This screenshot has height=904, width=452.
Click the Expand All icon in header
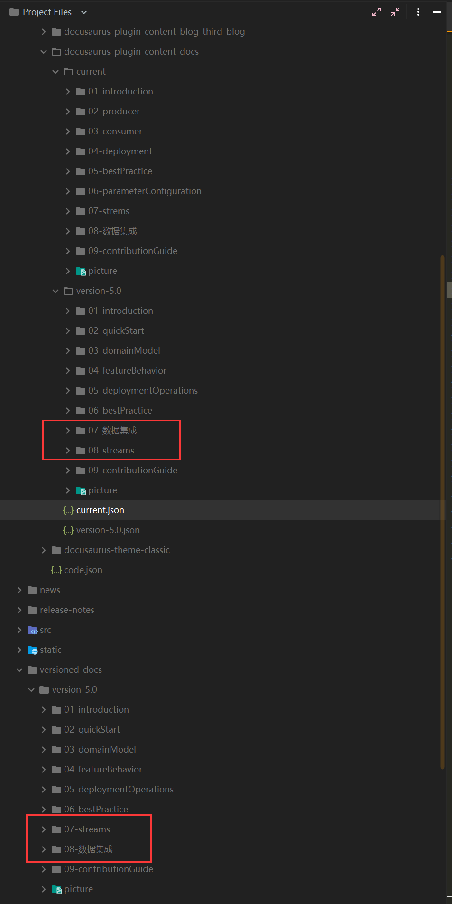[x=377, y=12]
